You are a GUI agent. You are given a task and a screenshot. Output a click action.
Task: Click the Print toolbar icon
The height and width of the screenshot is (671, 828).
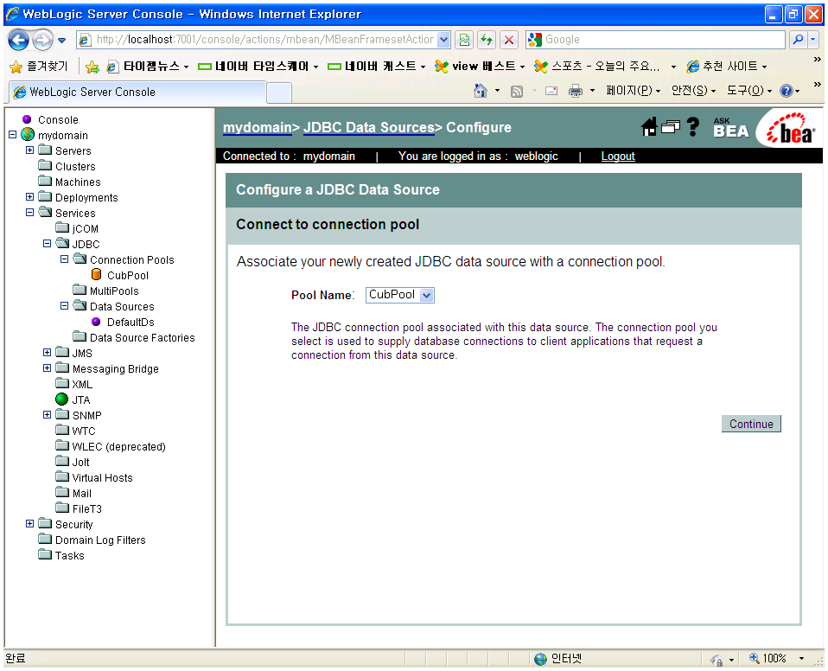(575, 91)
